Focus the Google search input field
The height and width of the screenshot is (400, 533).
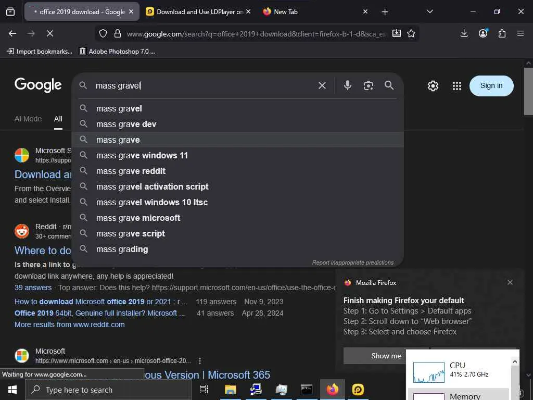[x=204, y=86]
